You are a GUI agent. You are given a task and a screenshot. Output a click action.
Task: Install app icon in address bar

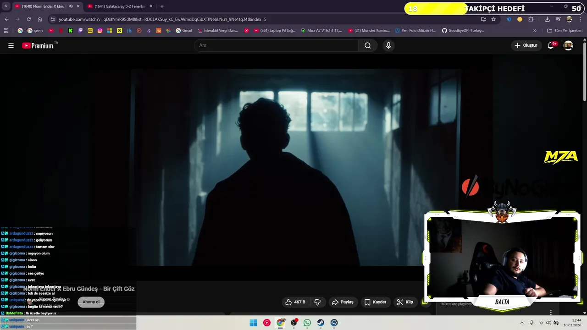[483, 19]
